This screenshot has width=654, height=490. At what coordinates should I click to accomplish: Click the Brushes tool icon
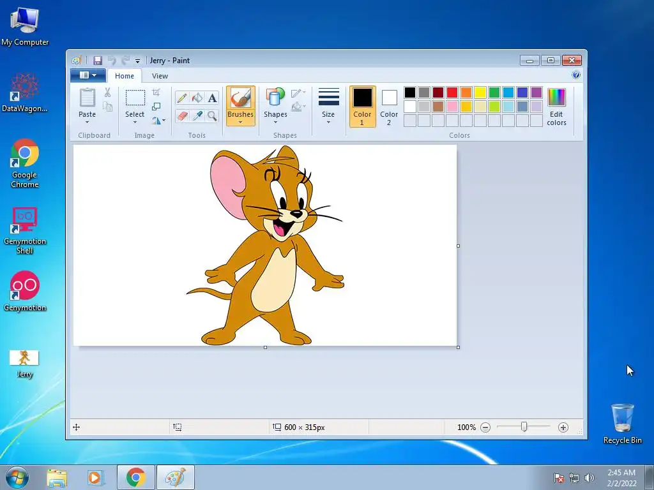241,98
